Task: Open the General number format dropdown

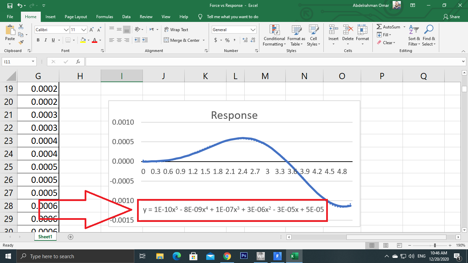Action: 253,30
